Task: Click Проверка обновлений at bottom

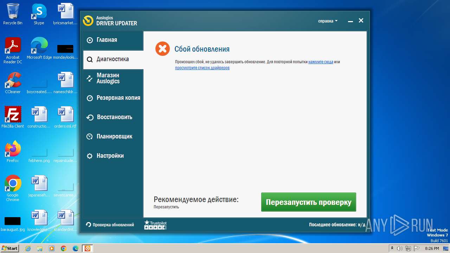Action: pyautogui.click(x=110, y=225)
